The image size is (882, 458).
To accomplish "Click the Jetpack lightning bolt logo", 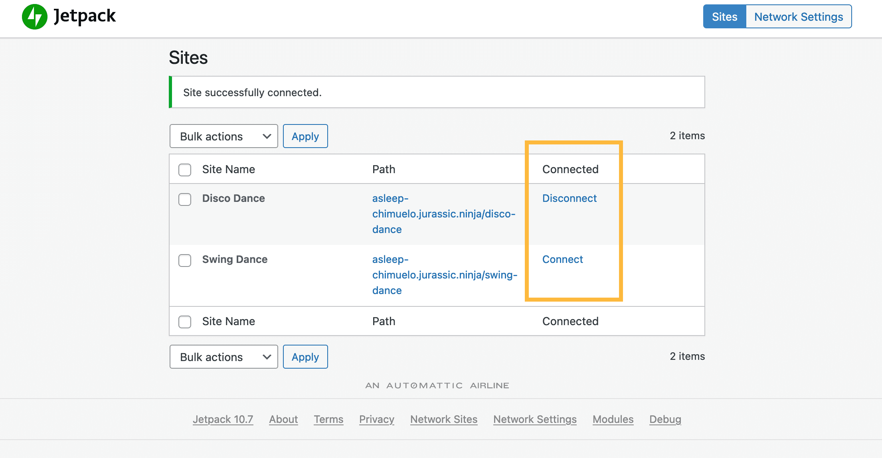I will coord(35,17).
